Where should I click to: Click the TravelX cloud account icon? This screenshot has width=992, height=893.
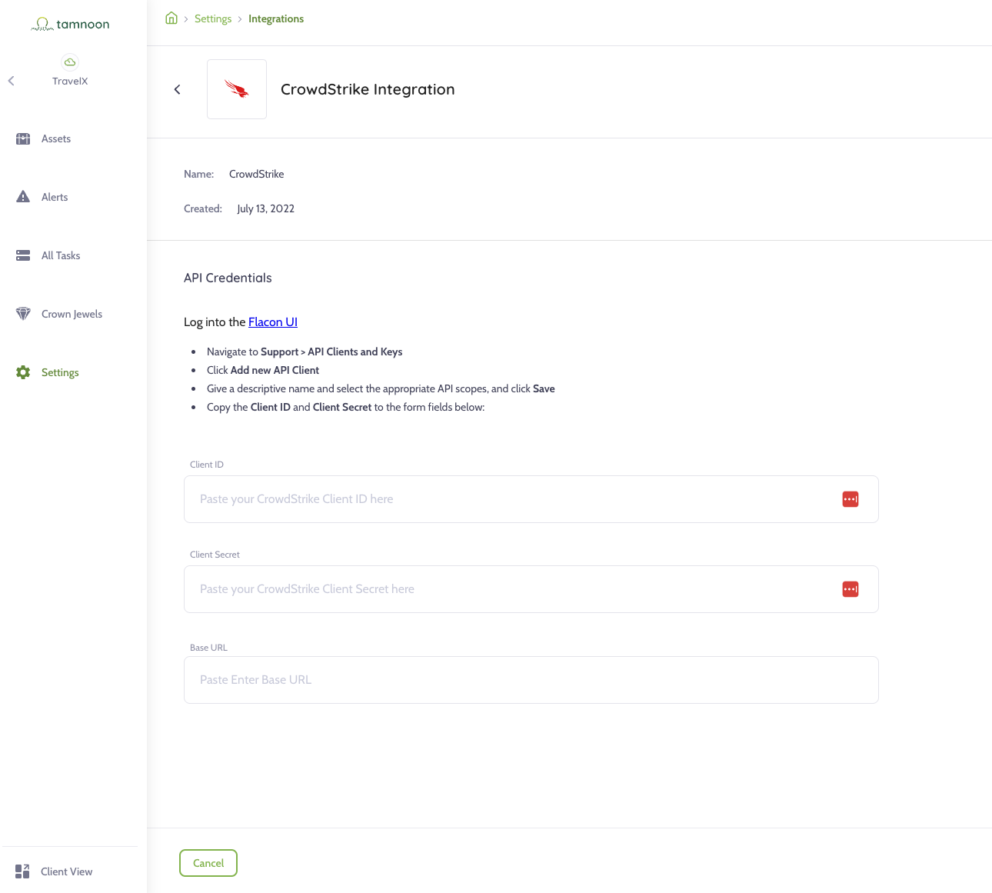(70, 62)
